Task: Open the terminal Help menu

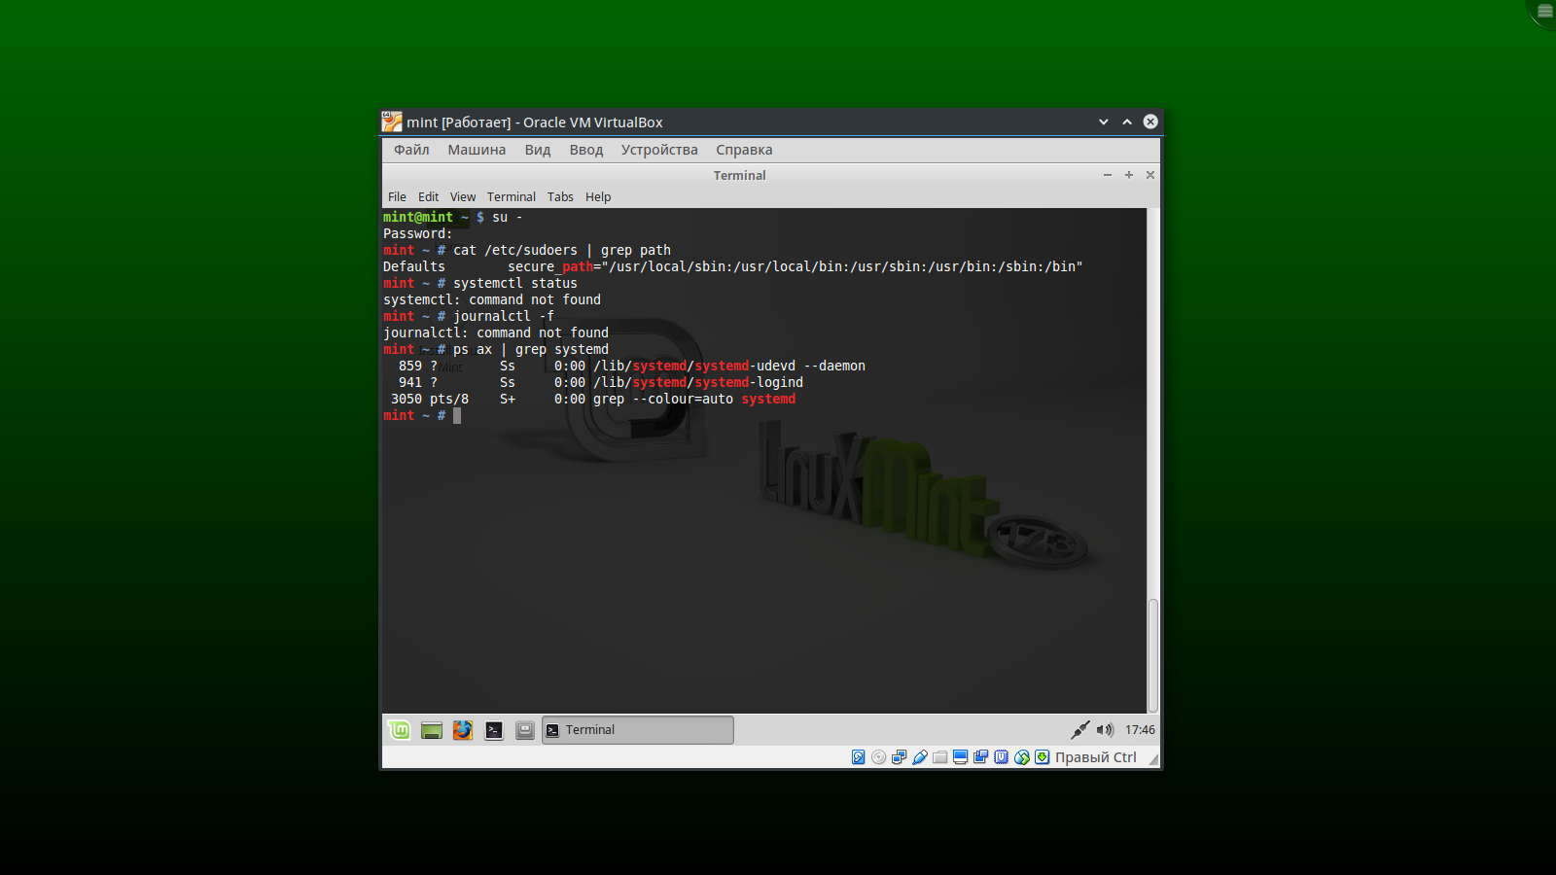Action: click(598, 196)
